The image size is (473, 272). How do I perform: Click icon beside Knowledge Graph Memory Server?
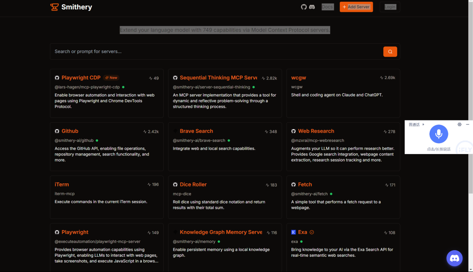175,232
